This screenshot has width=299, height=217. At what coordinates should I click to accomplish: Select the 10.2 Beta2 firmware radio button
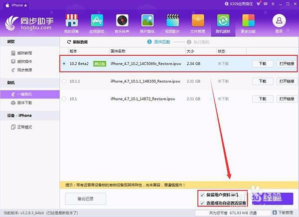coord(64,64)
